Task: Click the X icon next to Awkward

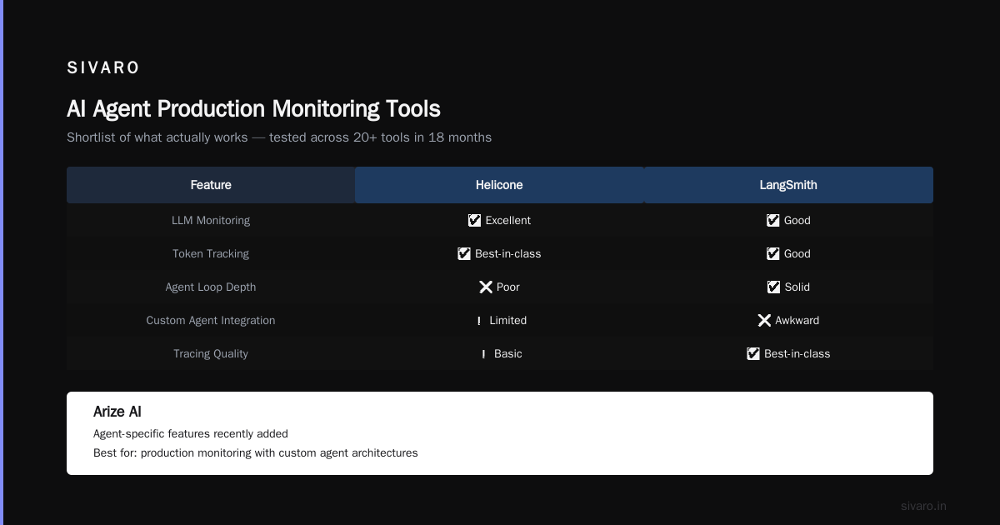Action: coord(764,320)
